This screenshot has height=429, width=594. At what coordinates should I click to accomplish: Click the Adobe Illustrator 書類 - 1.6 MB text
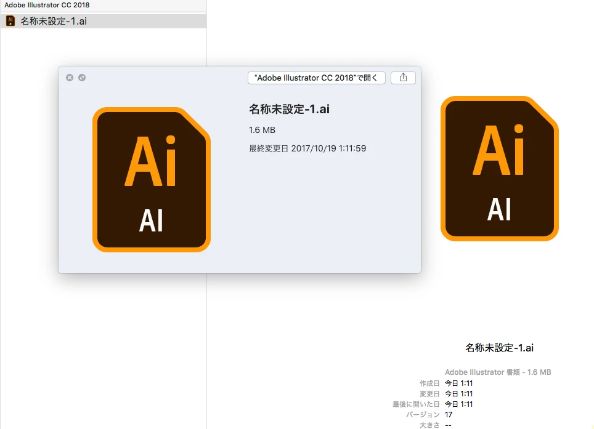pyautogui.click(x=498, y=372)
